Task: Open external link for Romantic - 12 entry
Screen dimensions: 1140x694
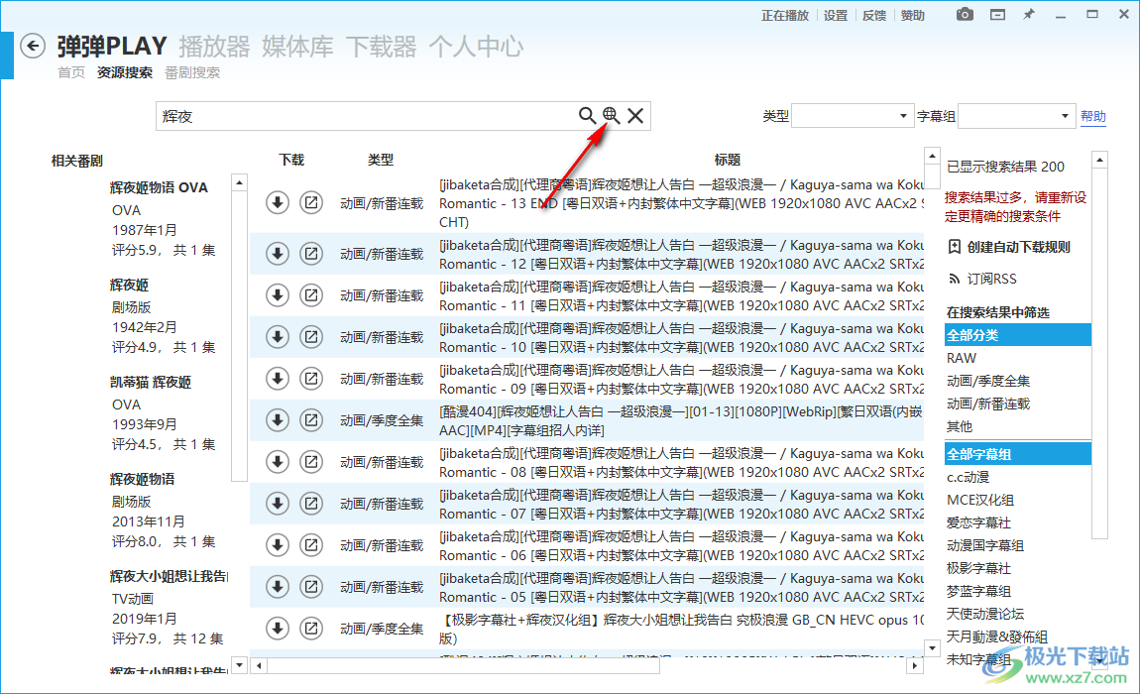Action: click(311, 254)
